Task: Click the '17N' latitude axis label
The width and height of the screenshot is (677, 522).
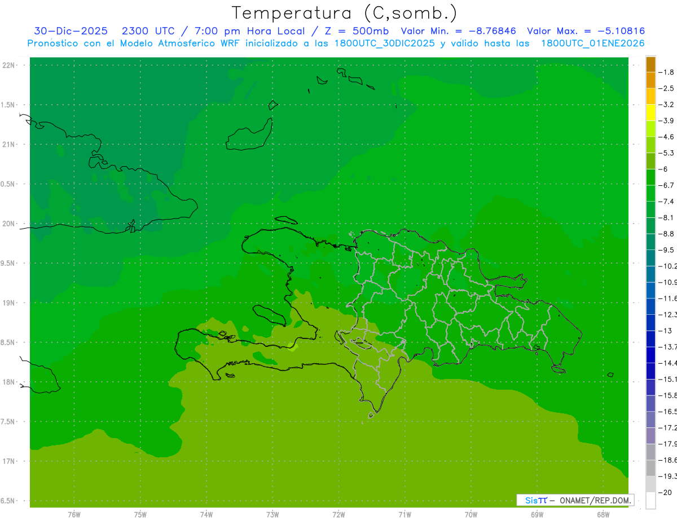Action: (9, 461)
